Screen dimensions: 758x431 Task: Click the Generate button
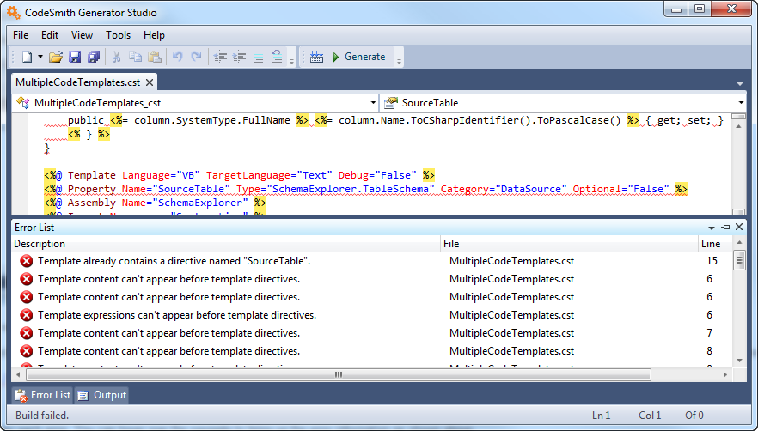(359, 57)
